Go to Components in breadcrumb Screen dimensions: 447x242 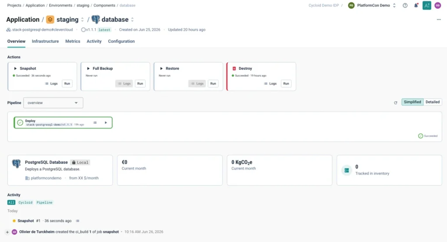[x=104, y=5]
